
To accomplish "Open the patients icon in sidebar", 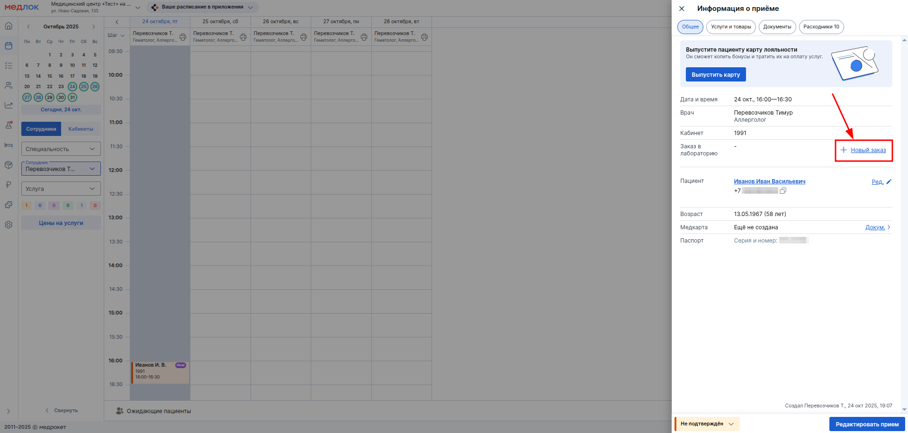I will pyautogui.click(x=9, y=86).
